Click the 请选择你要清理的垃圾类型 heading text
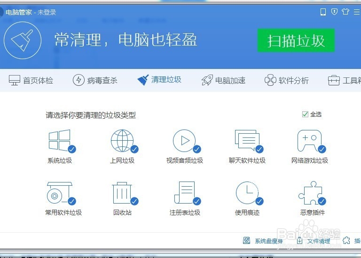Image resolution: width=361 pixels, height=258 pixels. (x=91, y=115)
